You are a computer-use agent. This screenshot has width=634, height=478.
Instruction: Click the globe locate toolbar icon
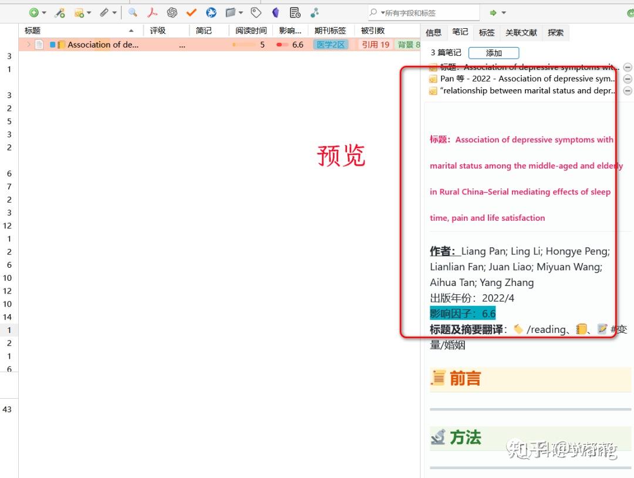pyautogui.click(x=211, y=12)
